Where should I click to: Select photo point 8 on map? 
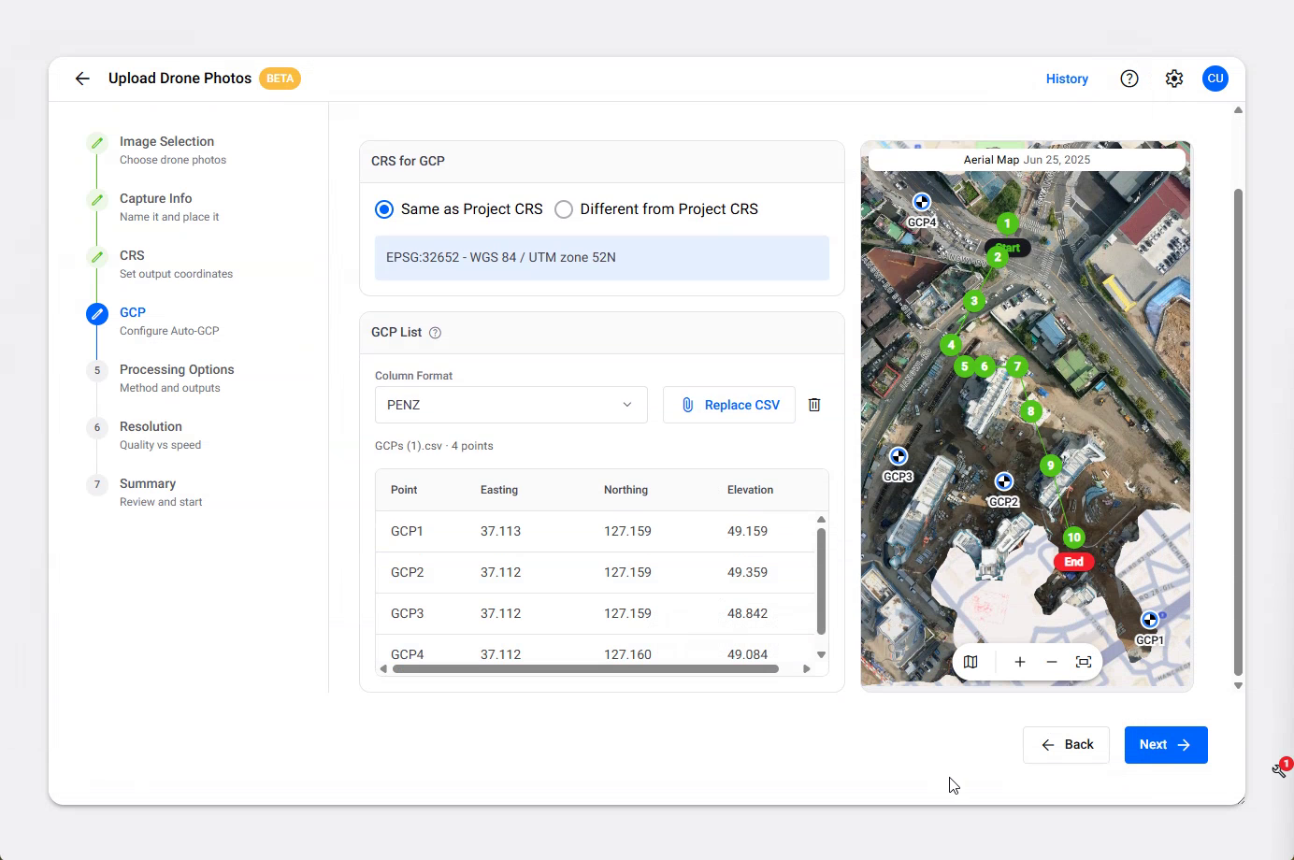click(1030, 410)
